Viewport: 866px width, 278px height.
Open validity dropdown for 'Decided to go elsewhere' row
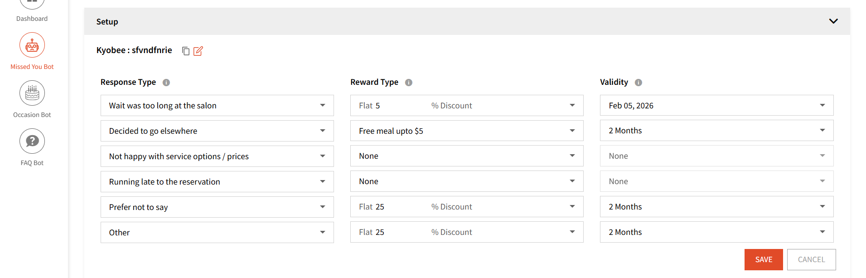point(717,131)
